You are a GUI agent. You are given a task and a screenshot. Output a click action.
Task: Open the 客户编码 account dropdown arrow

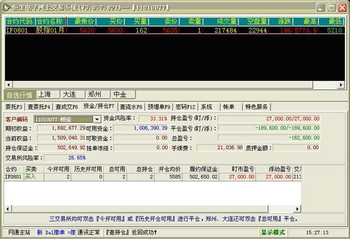97,119
